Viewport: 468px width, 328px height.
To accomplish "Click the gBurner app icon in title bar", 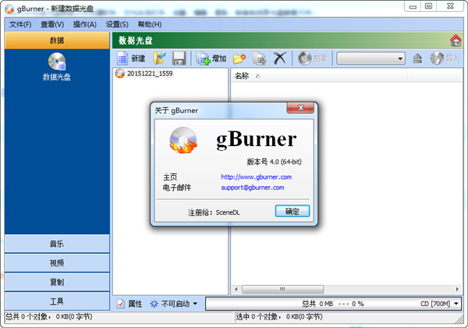I will (x=9, y=9).
